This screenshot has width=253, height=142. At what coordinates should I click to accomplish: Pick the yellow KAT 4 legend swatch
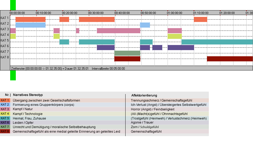(x=5, y=114)
